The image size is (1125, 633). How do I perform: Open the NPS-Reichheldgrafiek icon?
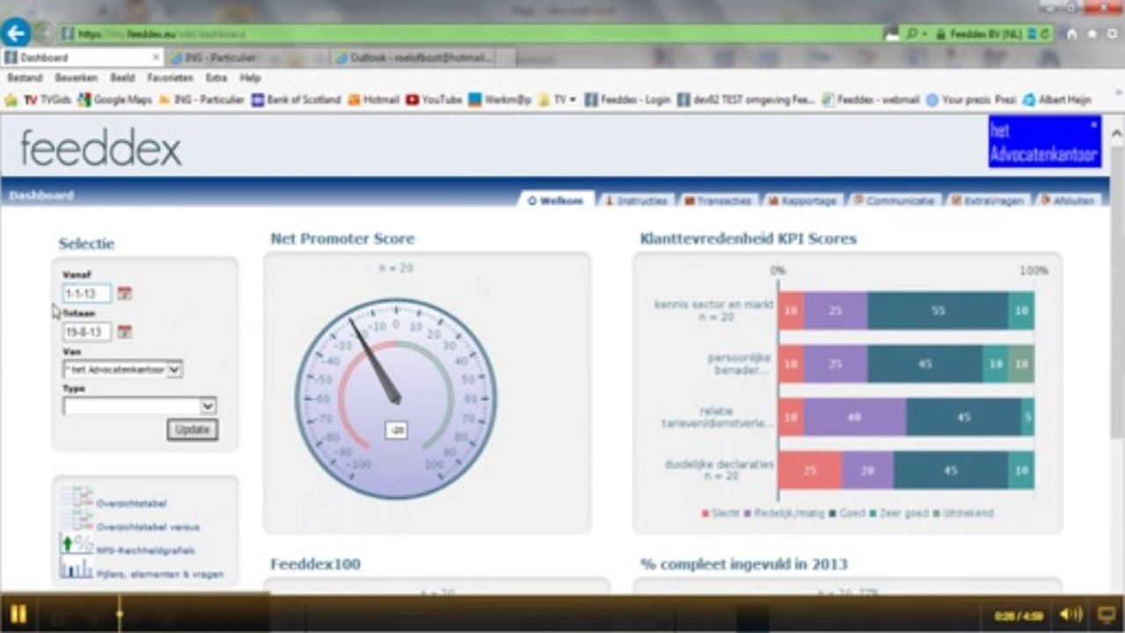(x=77, y=544)
